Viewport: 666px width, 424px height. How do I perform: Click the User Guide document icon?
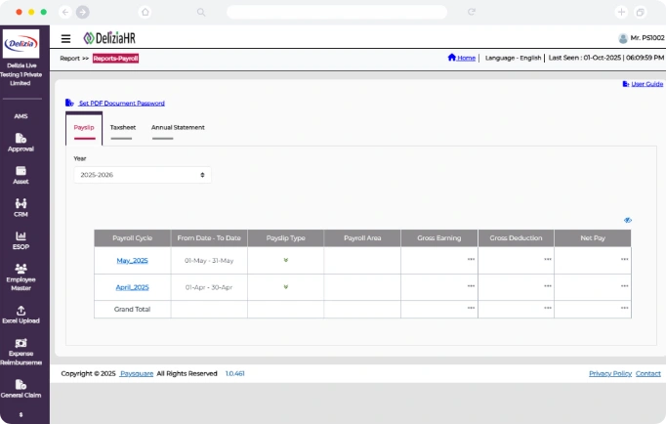point(626,84)
